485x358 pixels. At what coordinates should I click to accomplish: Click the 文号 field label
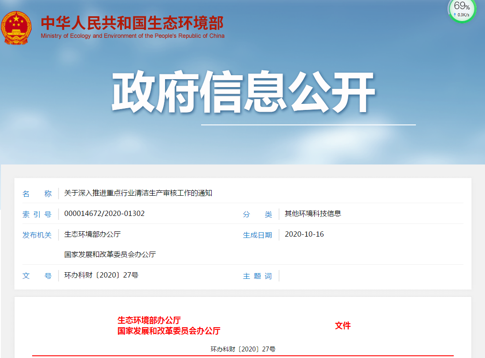click(x=37, y=276)
